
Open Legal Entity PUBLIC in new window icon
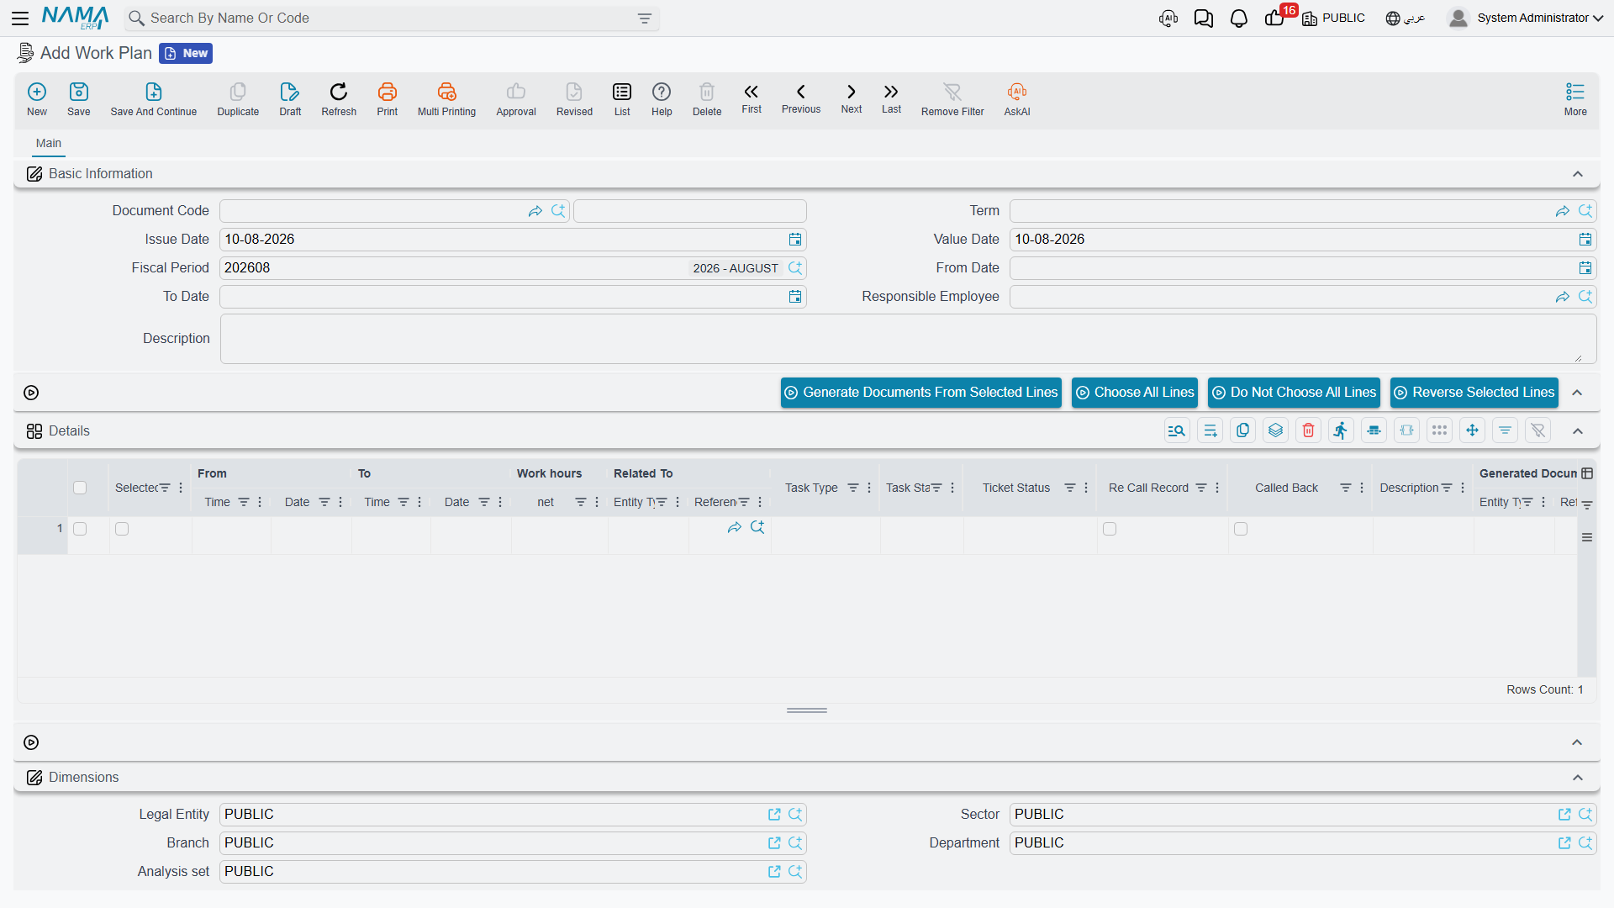click(774, 815)
